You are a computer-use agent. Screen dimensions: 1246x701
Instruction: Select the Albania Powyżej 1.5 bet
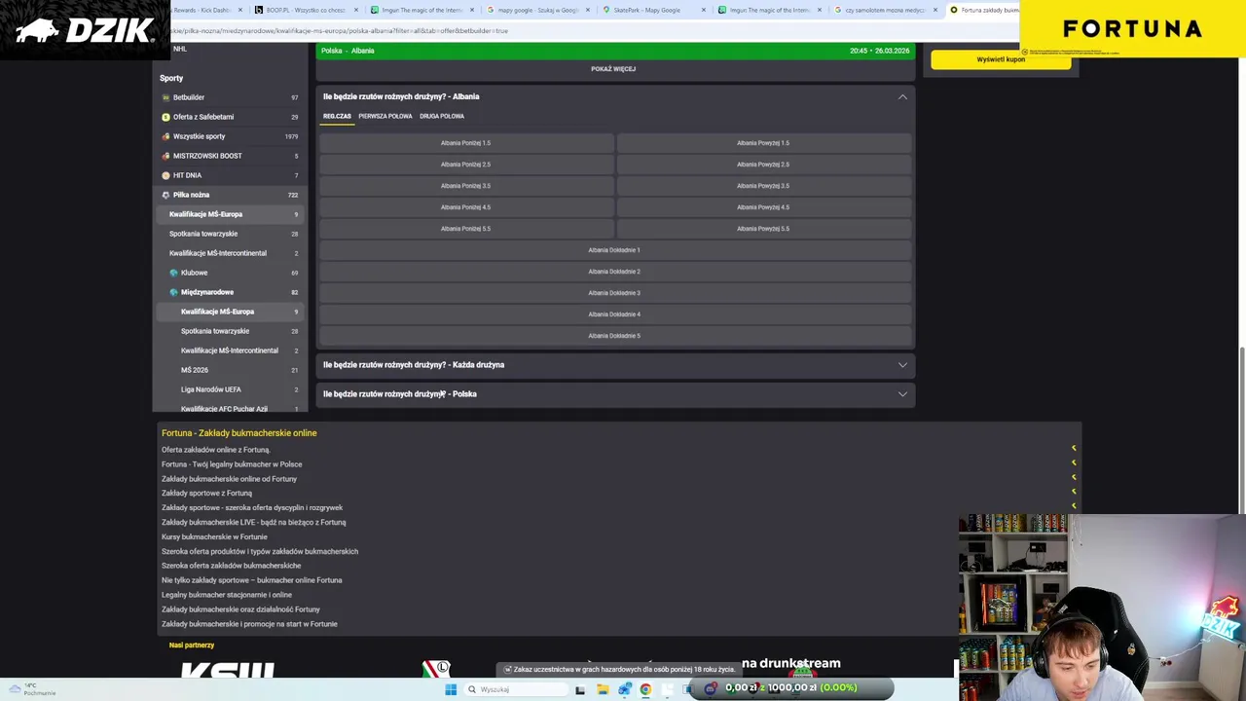point(763,143)
